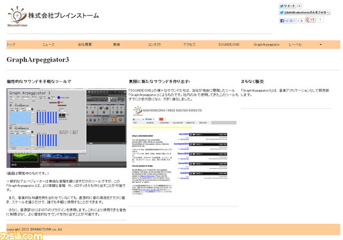The image size is (343, 240).
Task: Click the Brainstorm lightbulb logo
Action: click(17, 17)
